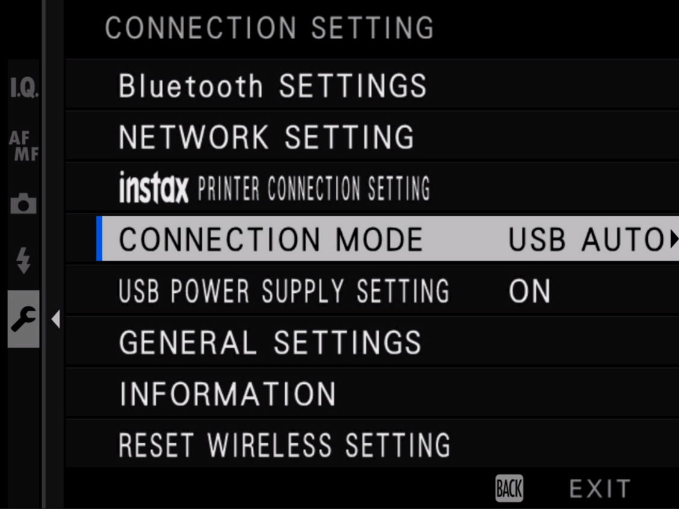Select the CONNECTION MODE row
This screenshot has height=509, width=679.
coord(271,240)
